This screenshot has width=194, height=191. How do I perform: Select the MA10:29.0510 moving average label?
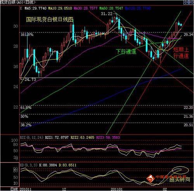pos(60,9)
